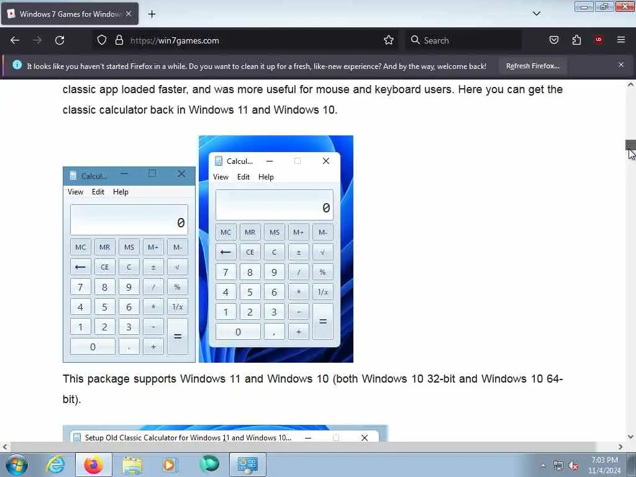Image resolution: width=636 pixels, height=477 pixels.
Task: Bookmark this page with the star icon
Action: (x=389, y=40)
